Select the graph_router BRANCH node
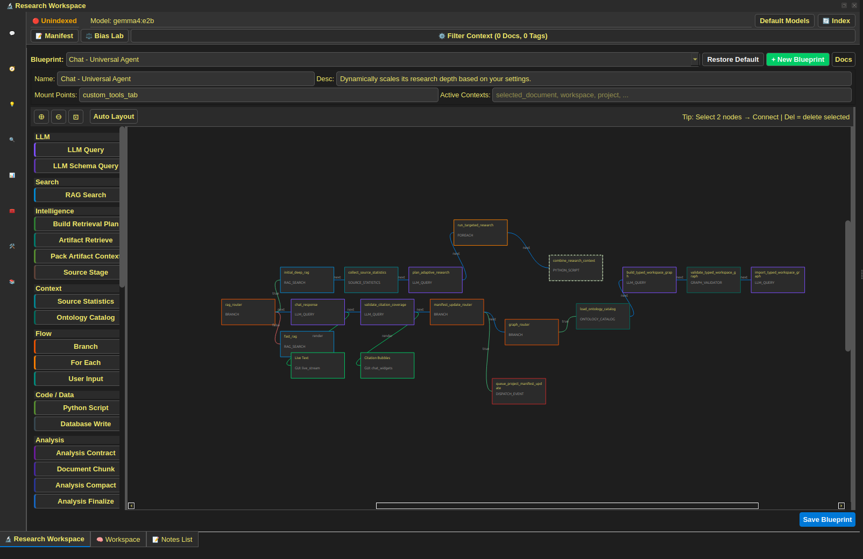This screenshot has width=863, height=559. pyautogui.click(x=532, y=332)
